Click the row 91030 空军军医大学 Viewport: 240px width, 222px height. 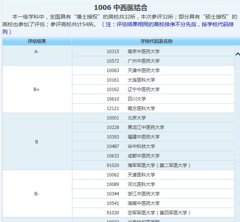click(x=153, y=213)
